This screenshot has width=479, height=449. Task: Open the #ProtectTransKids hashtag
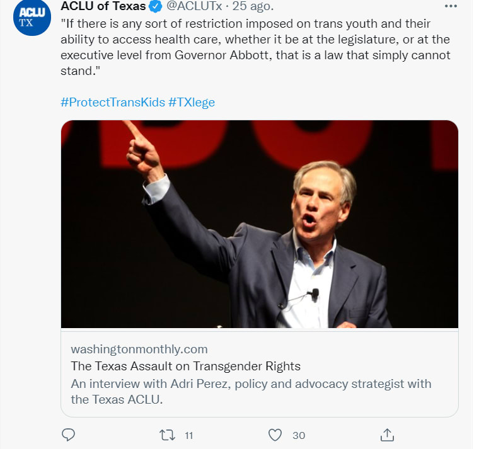(113, 102)
